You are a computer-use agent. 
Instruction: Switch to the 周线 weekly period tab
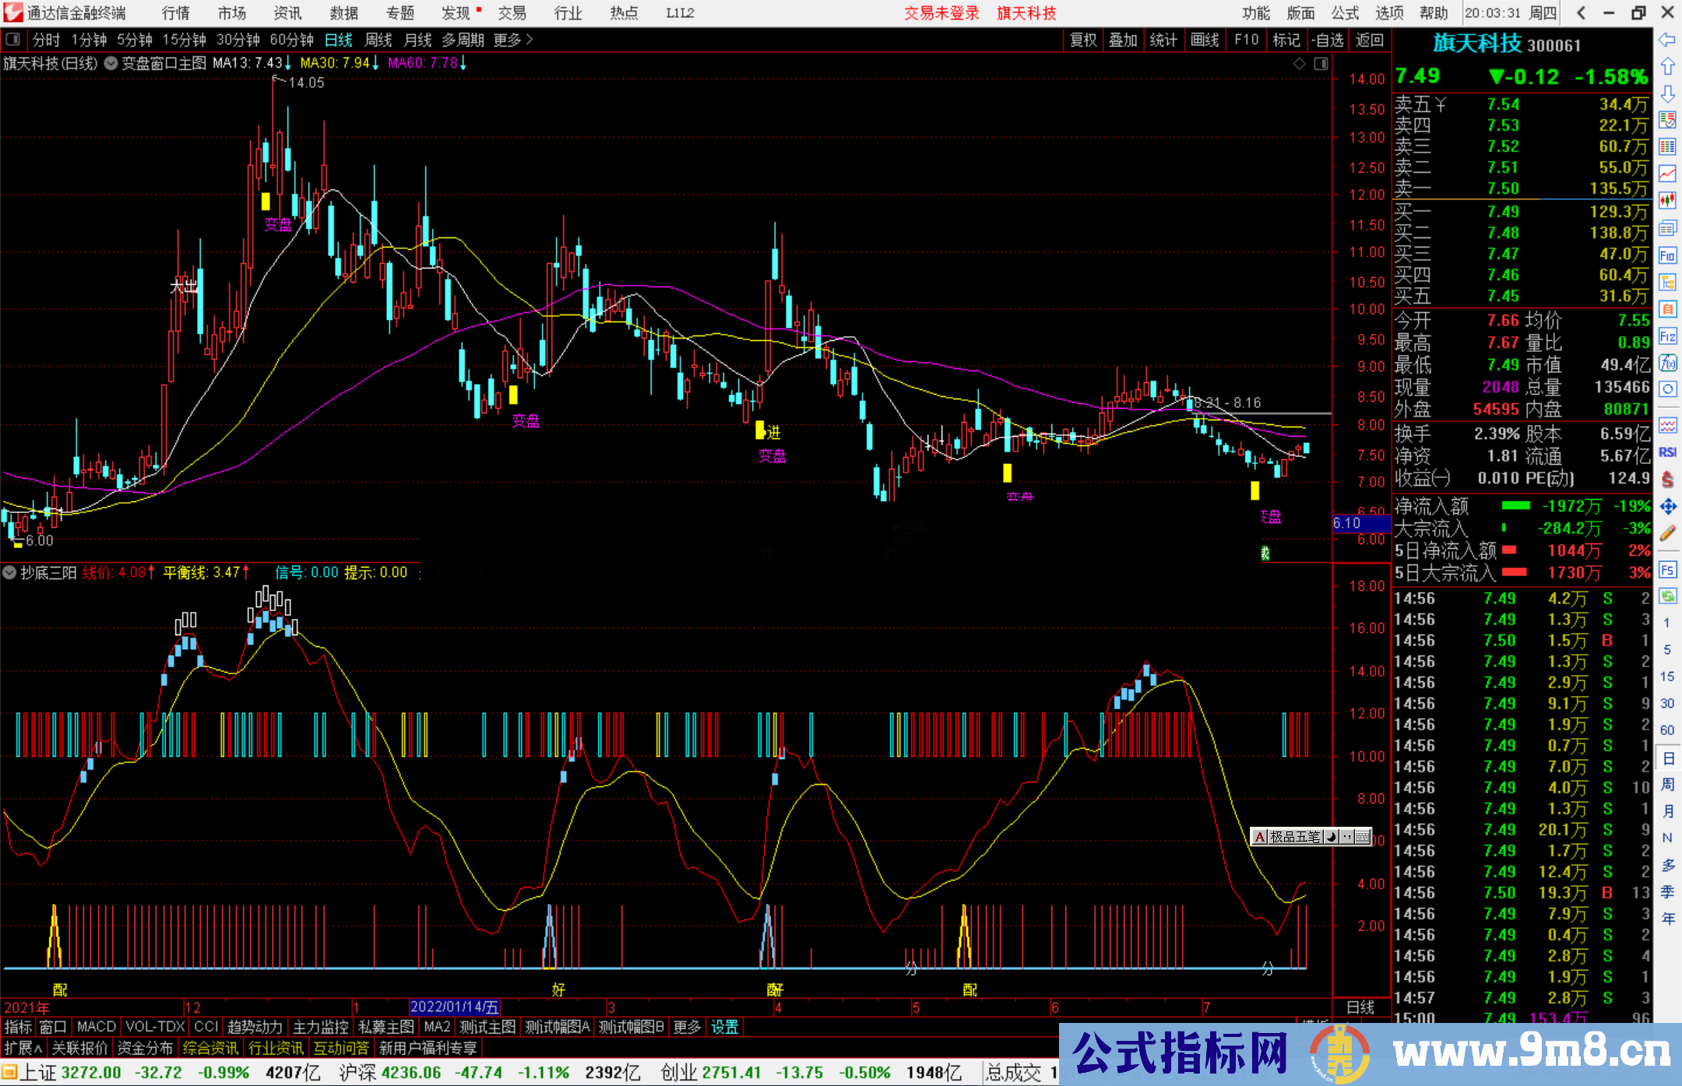(378, 40)
